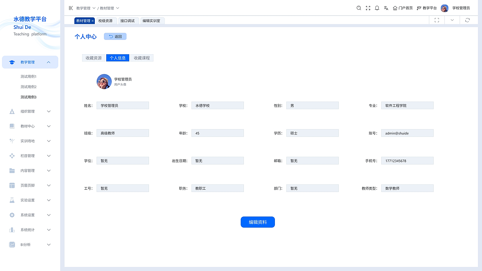The width and height of the screenshot is (482, 271).
Task: Click the 班级 field 高级教师
Action: [123, 133]
